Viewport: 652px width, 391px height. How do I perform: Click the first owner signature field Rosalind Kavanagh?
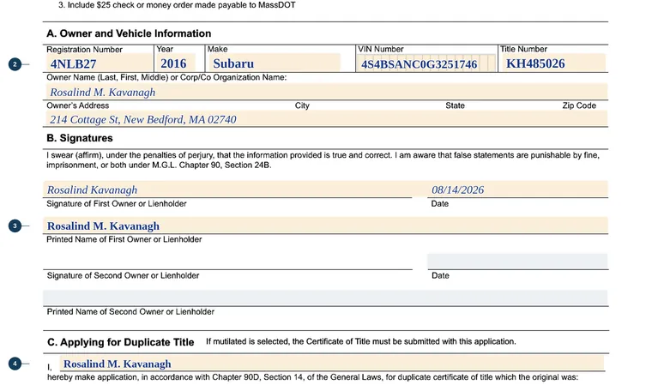[227, 189]
